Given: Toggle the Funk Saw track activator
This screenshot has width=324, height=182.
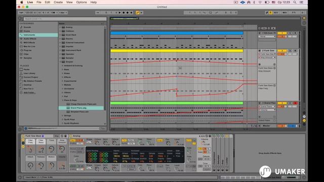Looking at the screenshot, I should (x=282, y=51).
